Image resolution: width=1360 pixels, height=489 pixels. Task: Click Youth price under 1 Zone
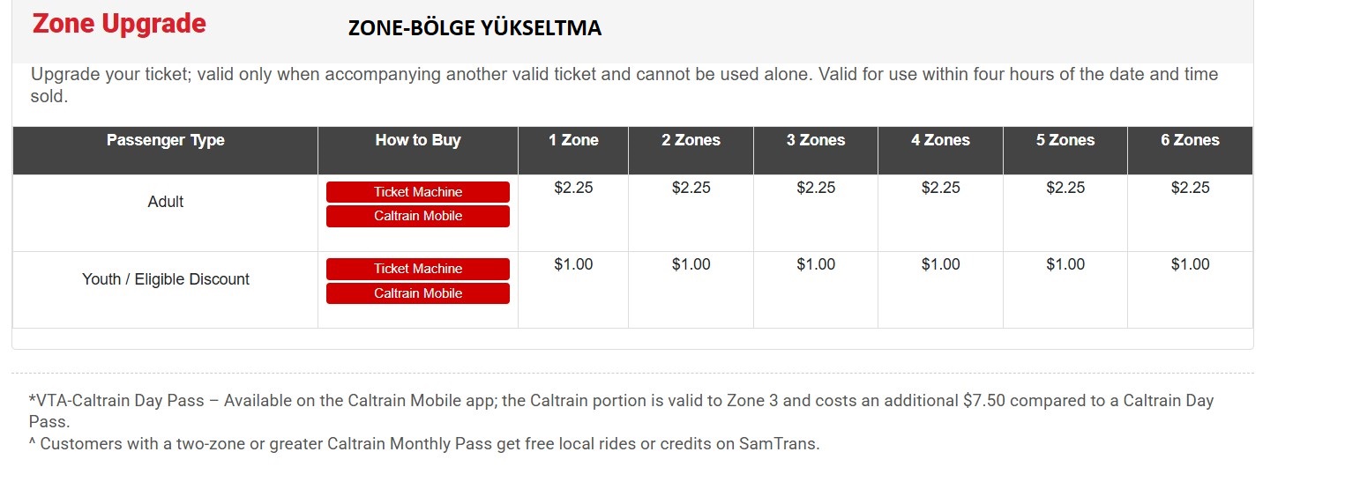[573, 264]
